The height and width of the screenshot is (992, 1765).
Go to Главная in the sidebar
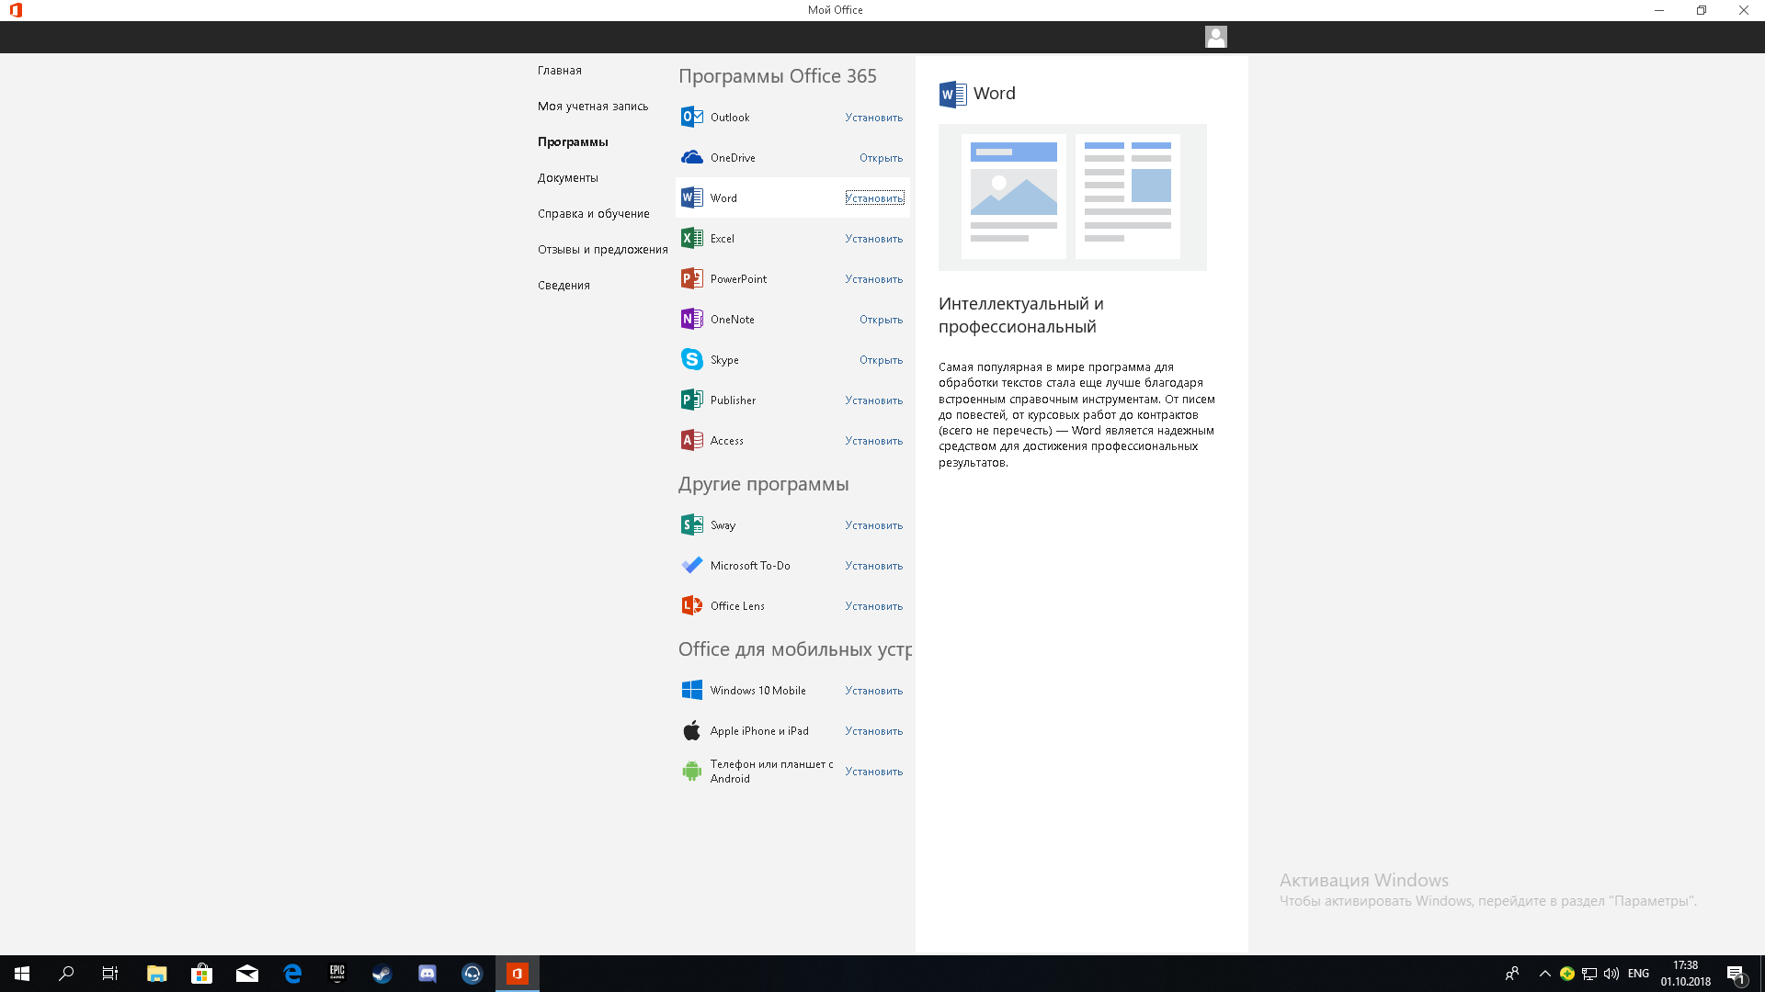point(560,71)
